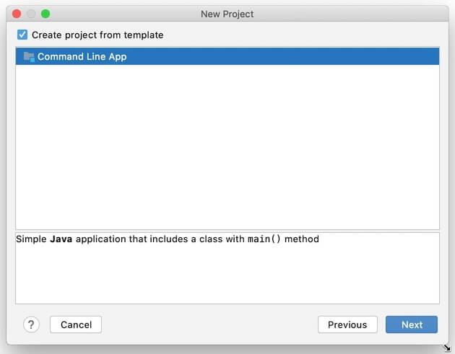Open help with the question mark button
455x354 pixels.
(x=31, y=324)
